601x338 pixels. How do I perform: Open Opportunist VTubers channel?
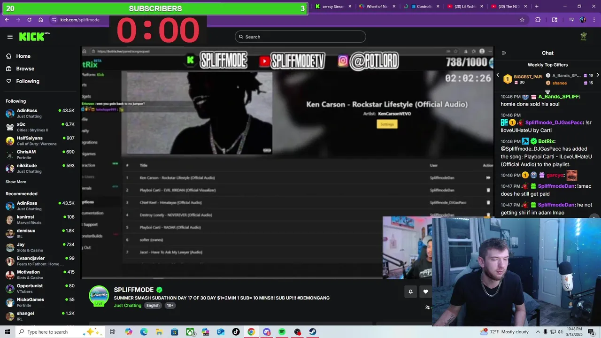(40, 288)
